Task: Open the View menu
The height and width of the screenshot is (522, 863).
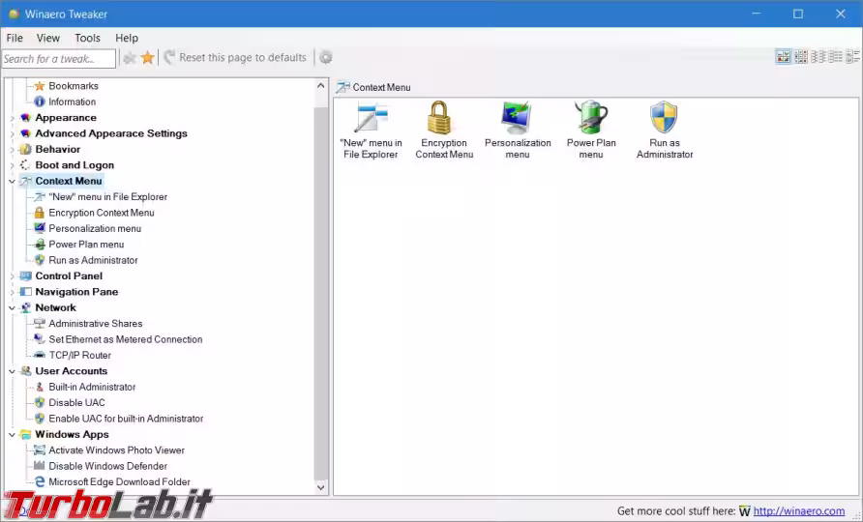Action: tap(47, 38)
